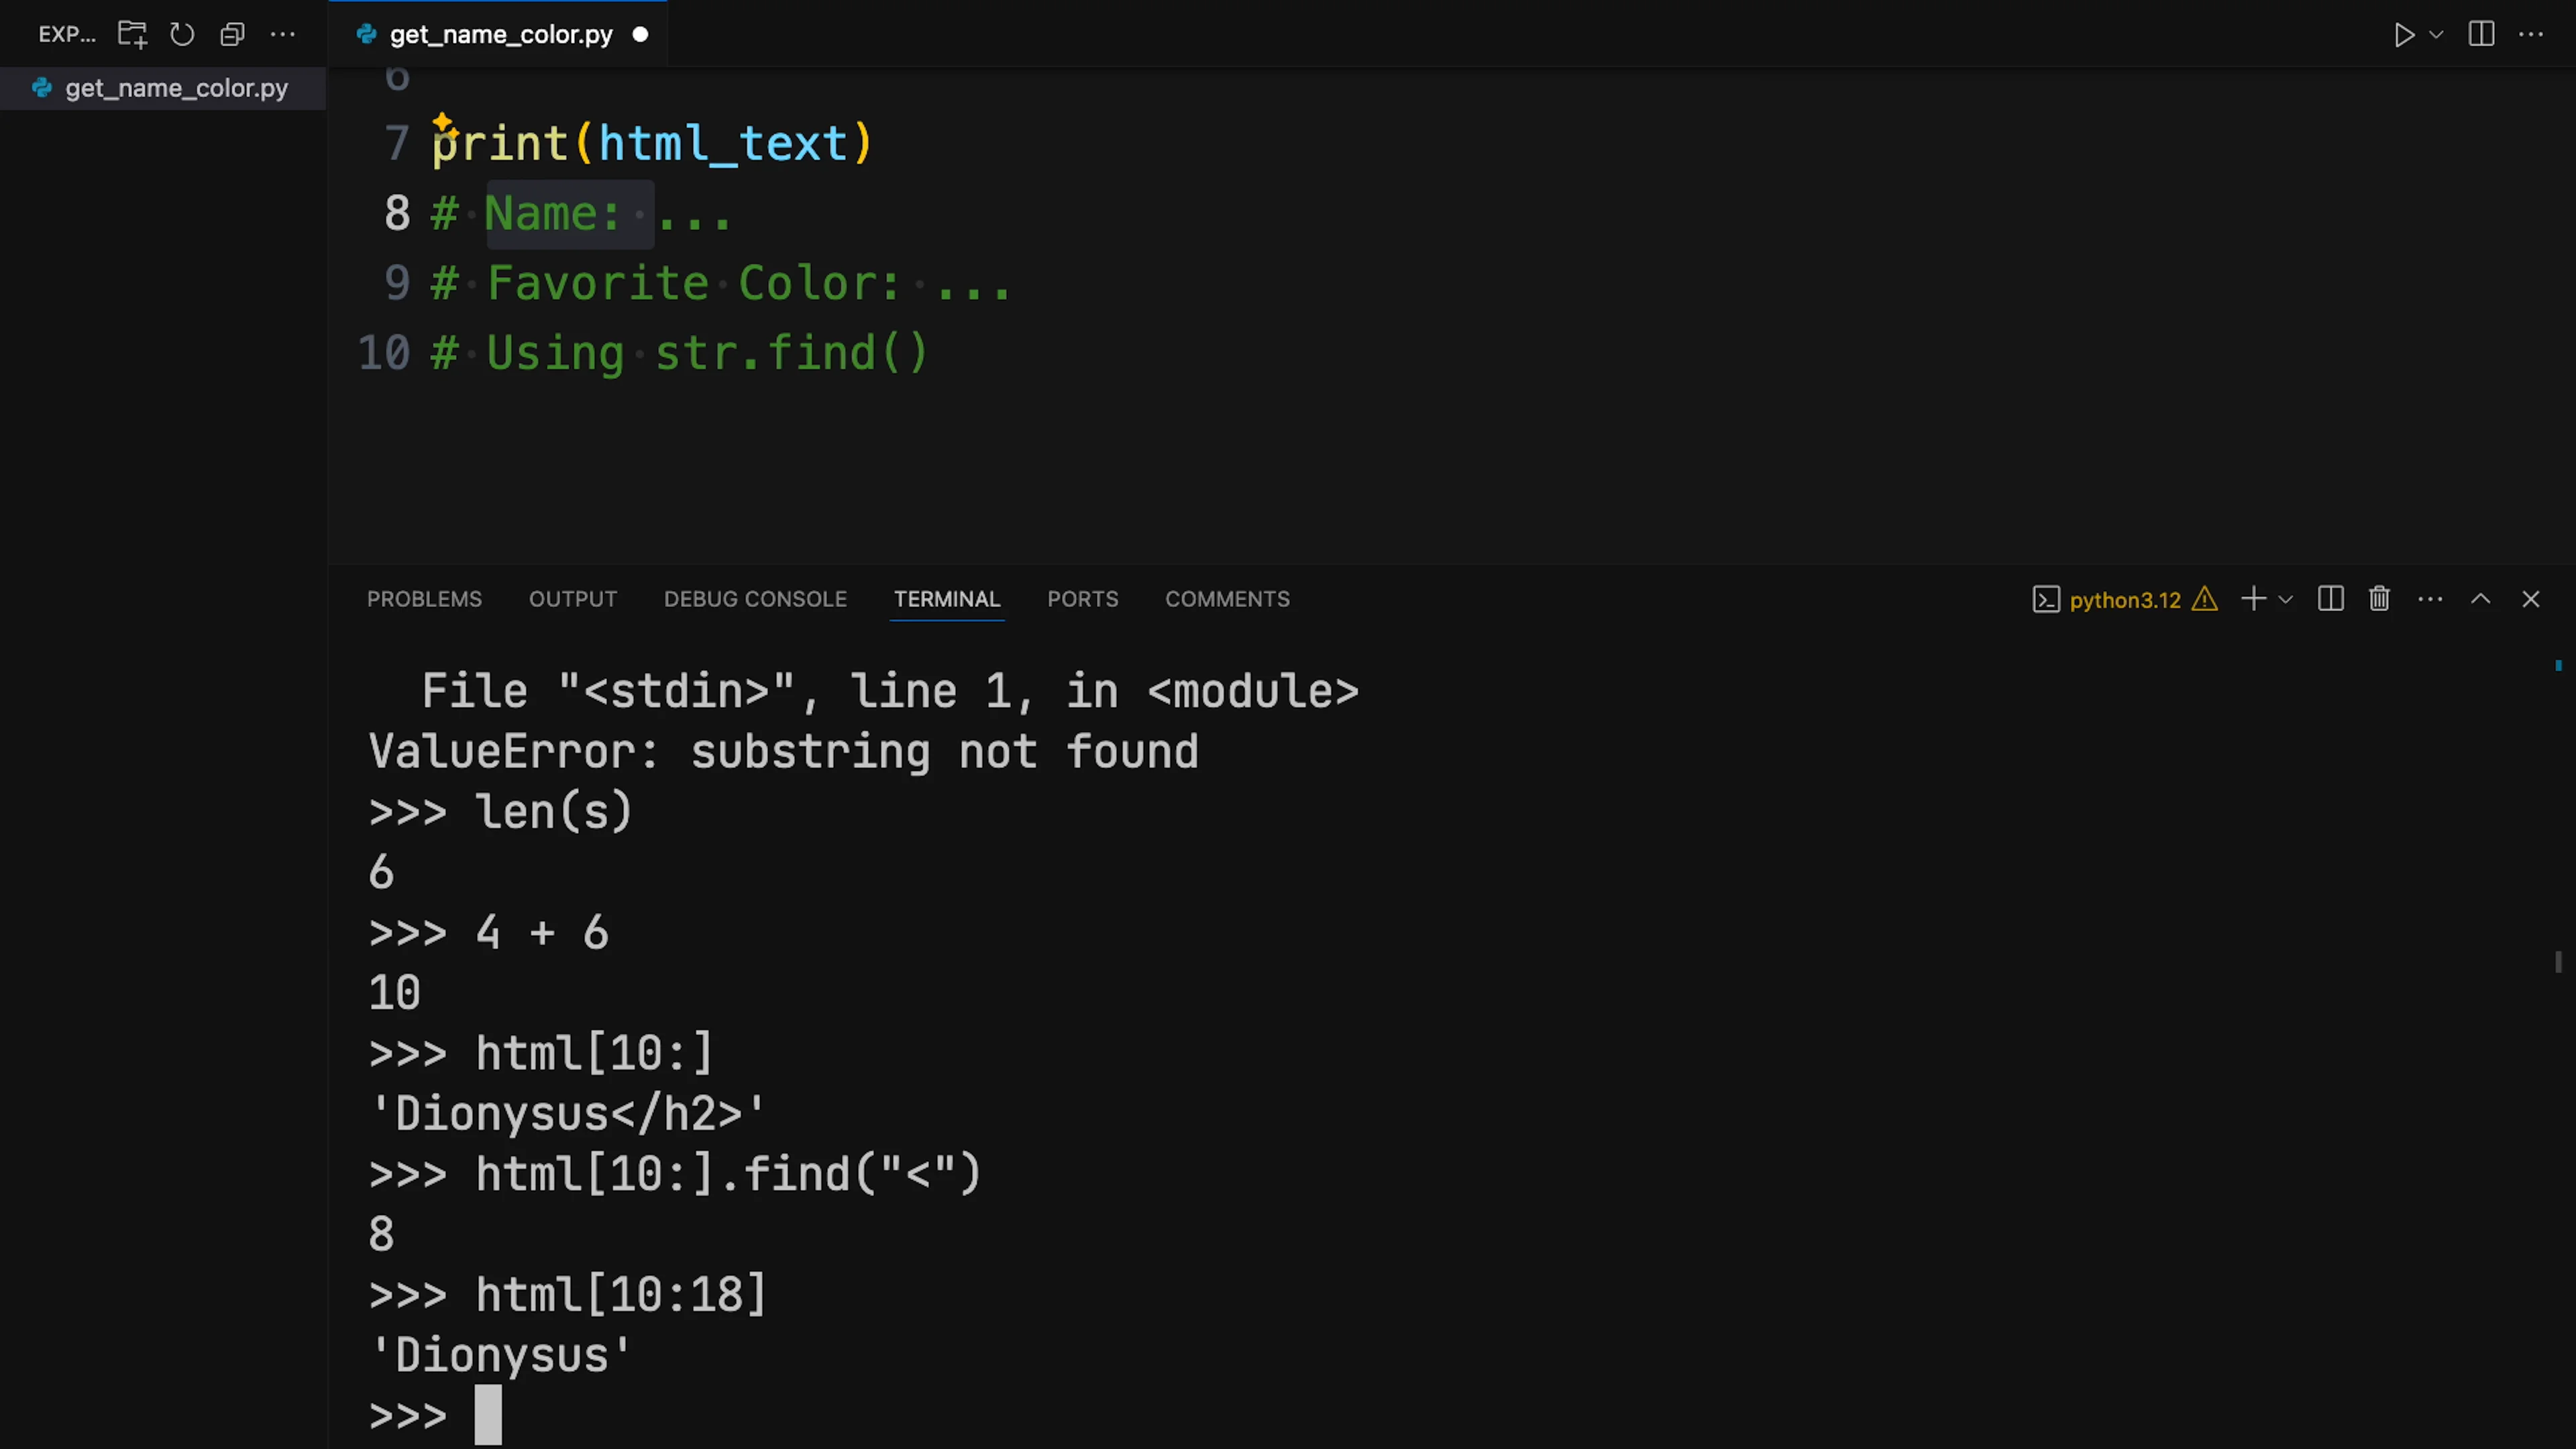2576x1449 pixels.
Task: Refresh the Explorer file list
Action: [x=182, y=34]
